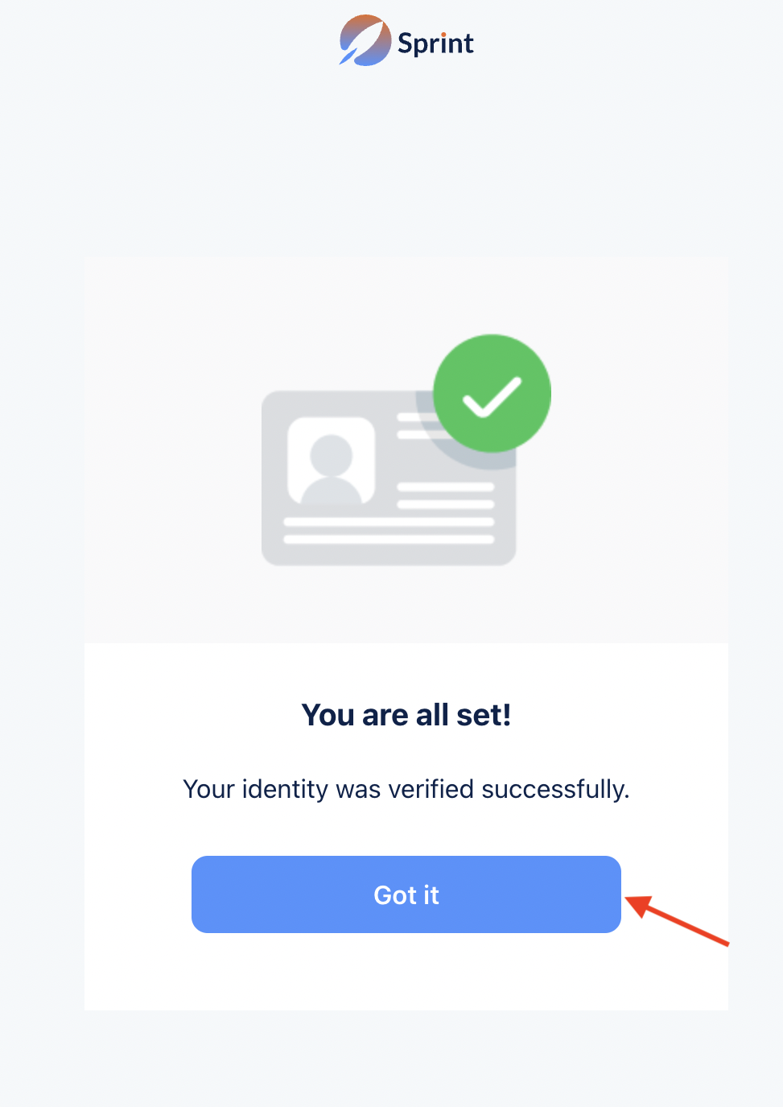Image resolution: width=783 pixels, height=1107 pixels.
Task: Click the "You are all set!" heading
Action: click(x=406, y=715)
